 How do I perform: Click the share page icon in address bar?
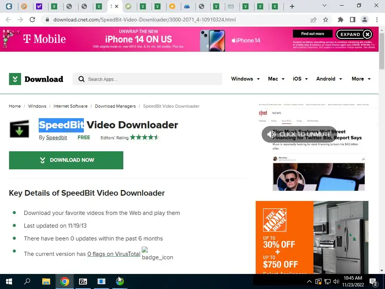coord(314,20)
